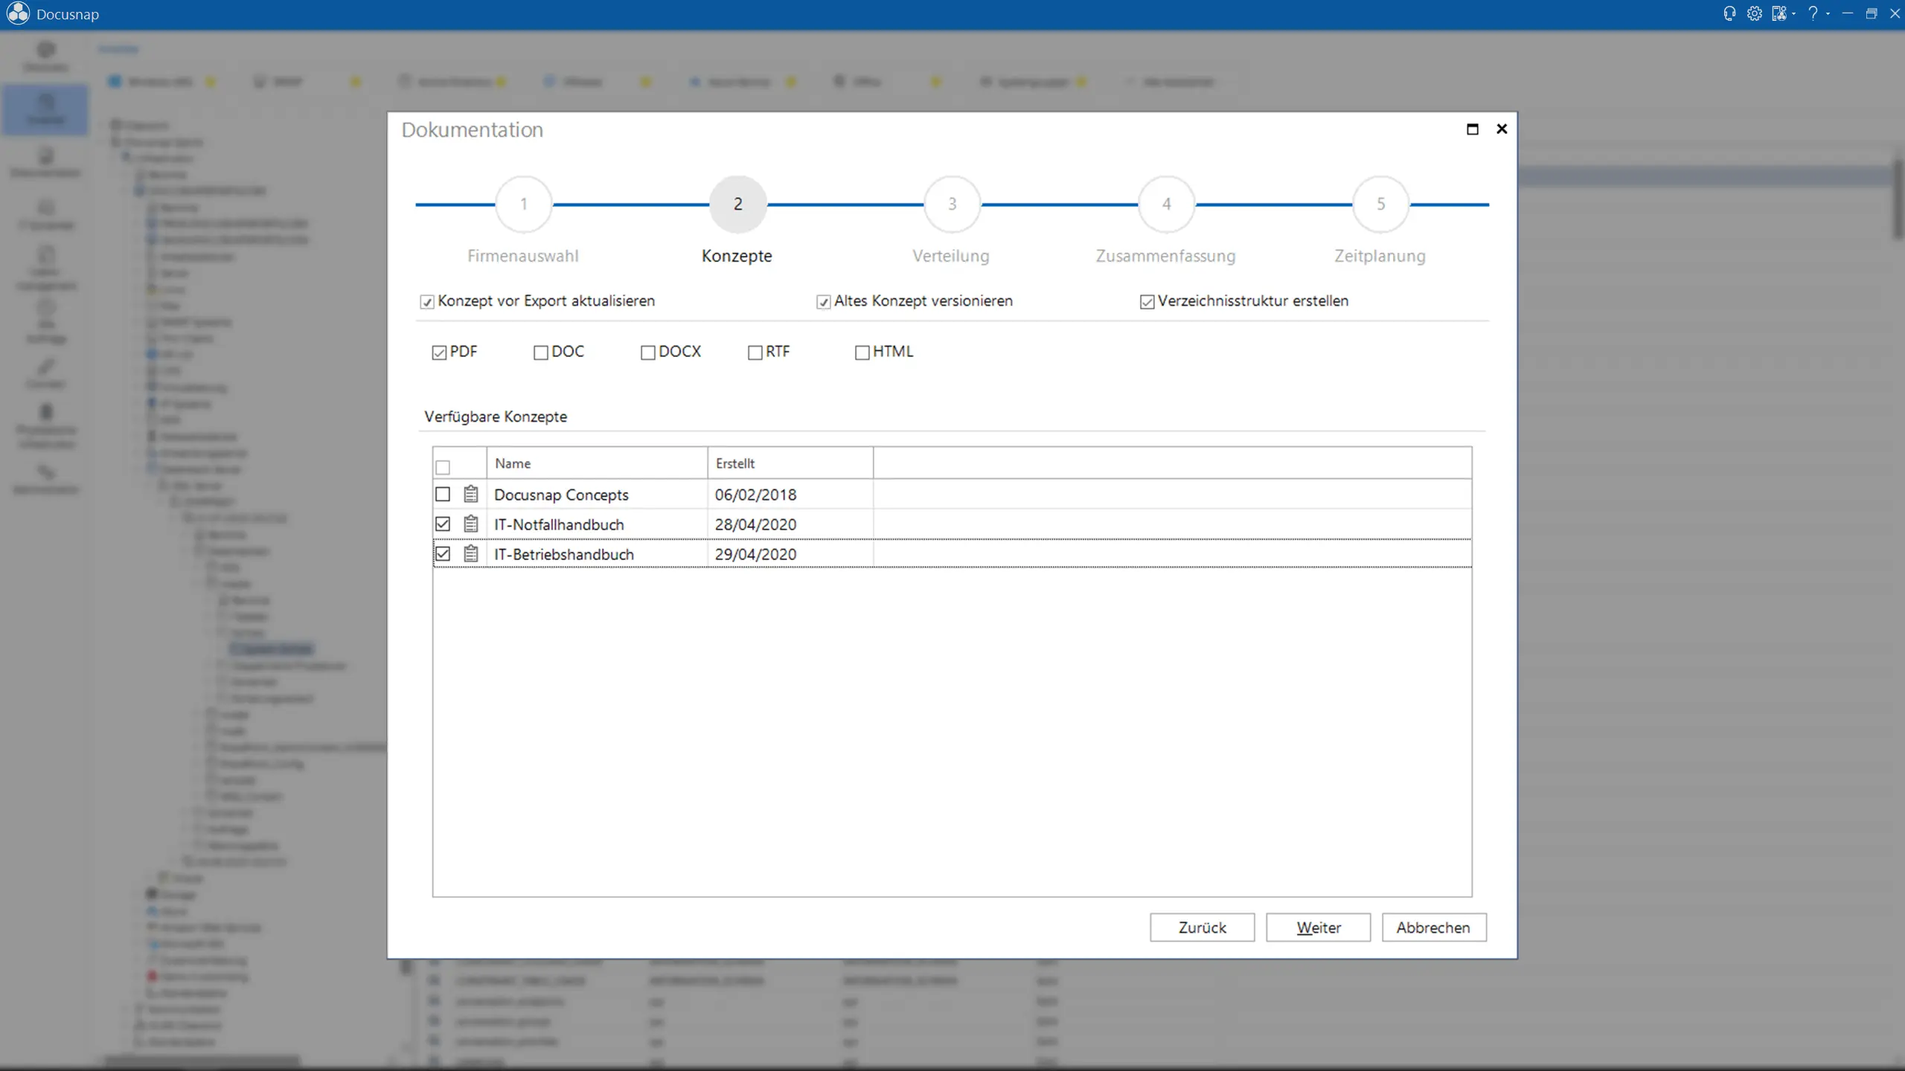The image size is (1905, 1071).
Task: Click the Verteilung step label
Action: (951, 256)
